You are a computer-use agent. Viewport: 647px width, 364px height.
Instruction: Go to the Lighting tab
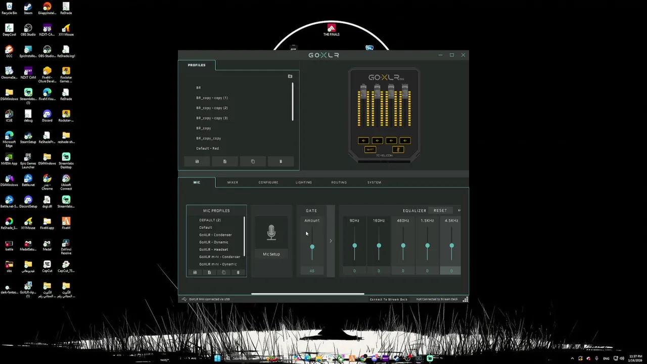tap(304, 183)
